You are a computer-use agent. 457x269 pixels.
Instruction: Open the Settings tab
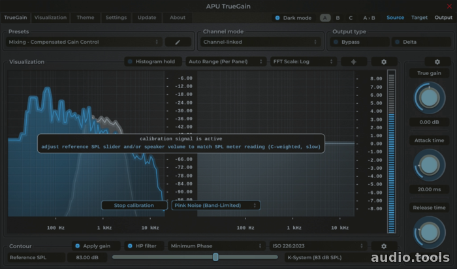pyautogui.click(x=116, y=18)
